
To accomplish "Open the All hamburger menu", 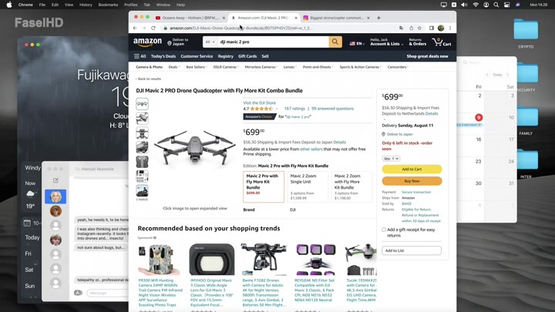I will point(140,56).
